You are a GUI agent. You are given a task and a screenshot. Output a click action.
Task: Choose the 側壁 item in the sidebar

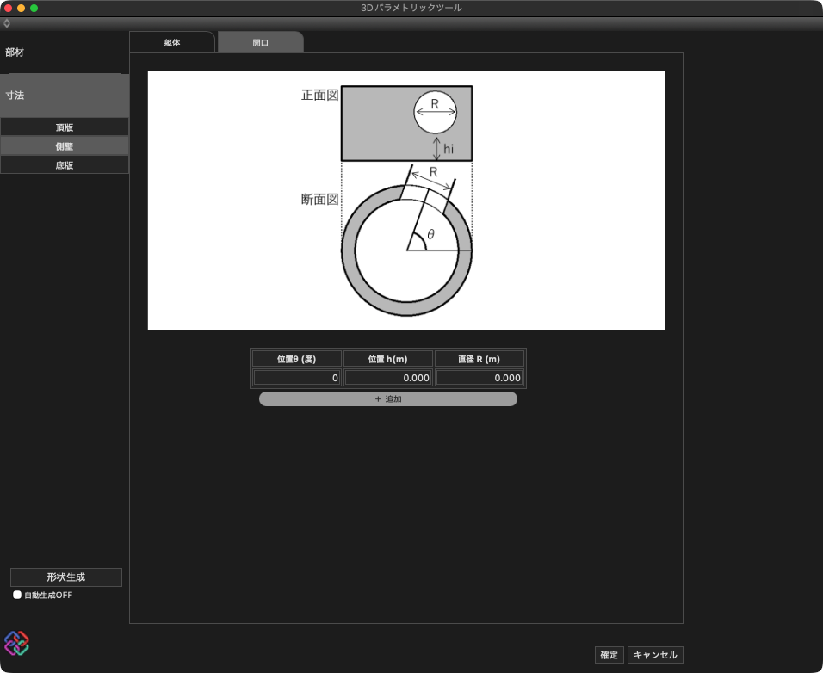pyautogui.click(x=65, y=146)
